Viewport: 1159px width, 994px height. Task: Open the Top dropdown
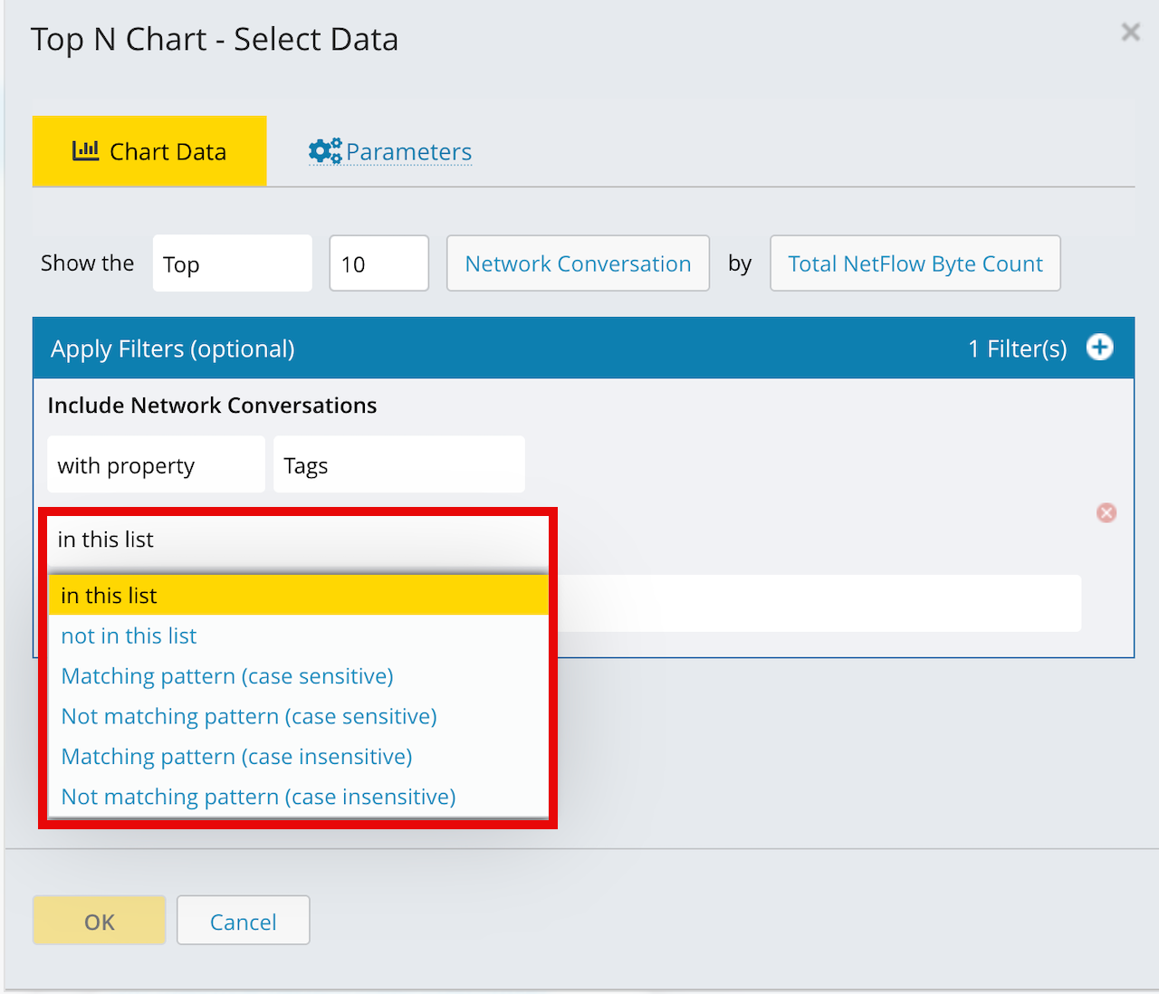(x=232, y=263)
